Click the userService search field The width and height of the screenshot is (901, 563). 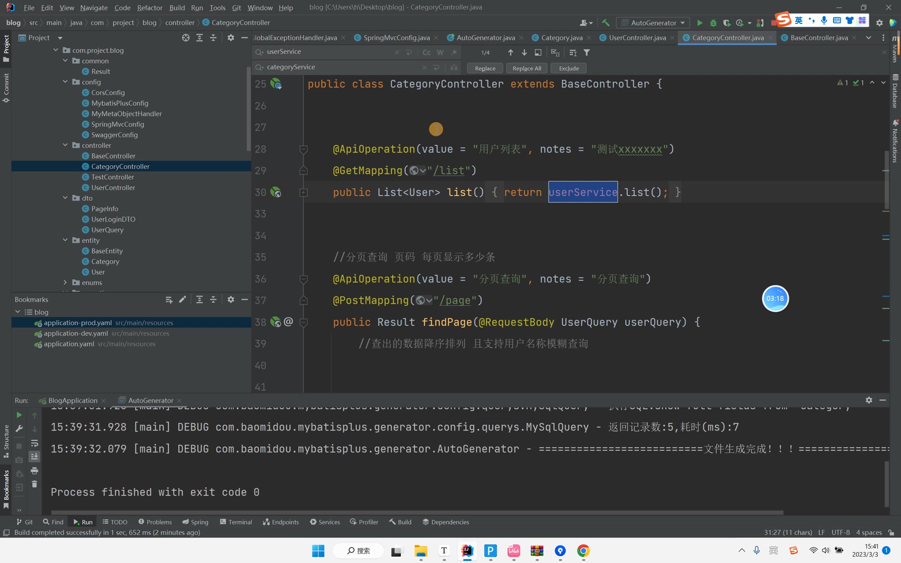tap(328, 52)
